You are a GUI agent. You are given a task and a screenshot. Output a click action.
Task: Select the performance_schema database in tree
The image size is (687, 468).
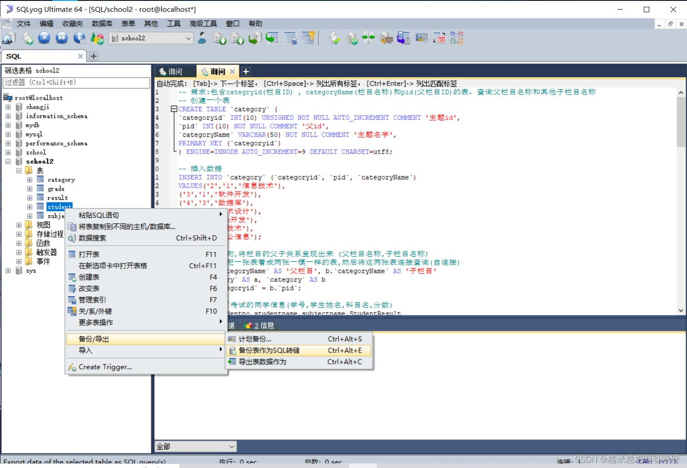56,143
